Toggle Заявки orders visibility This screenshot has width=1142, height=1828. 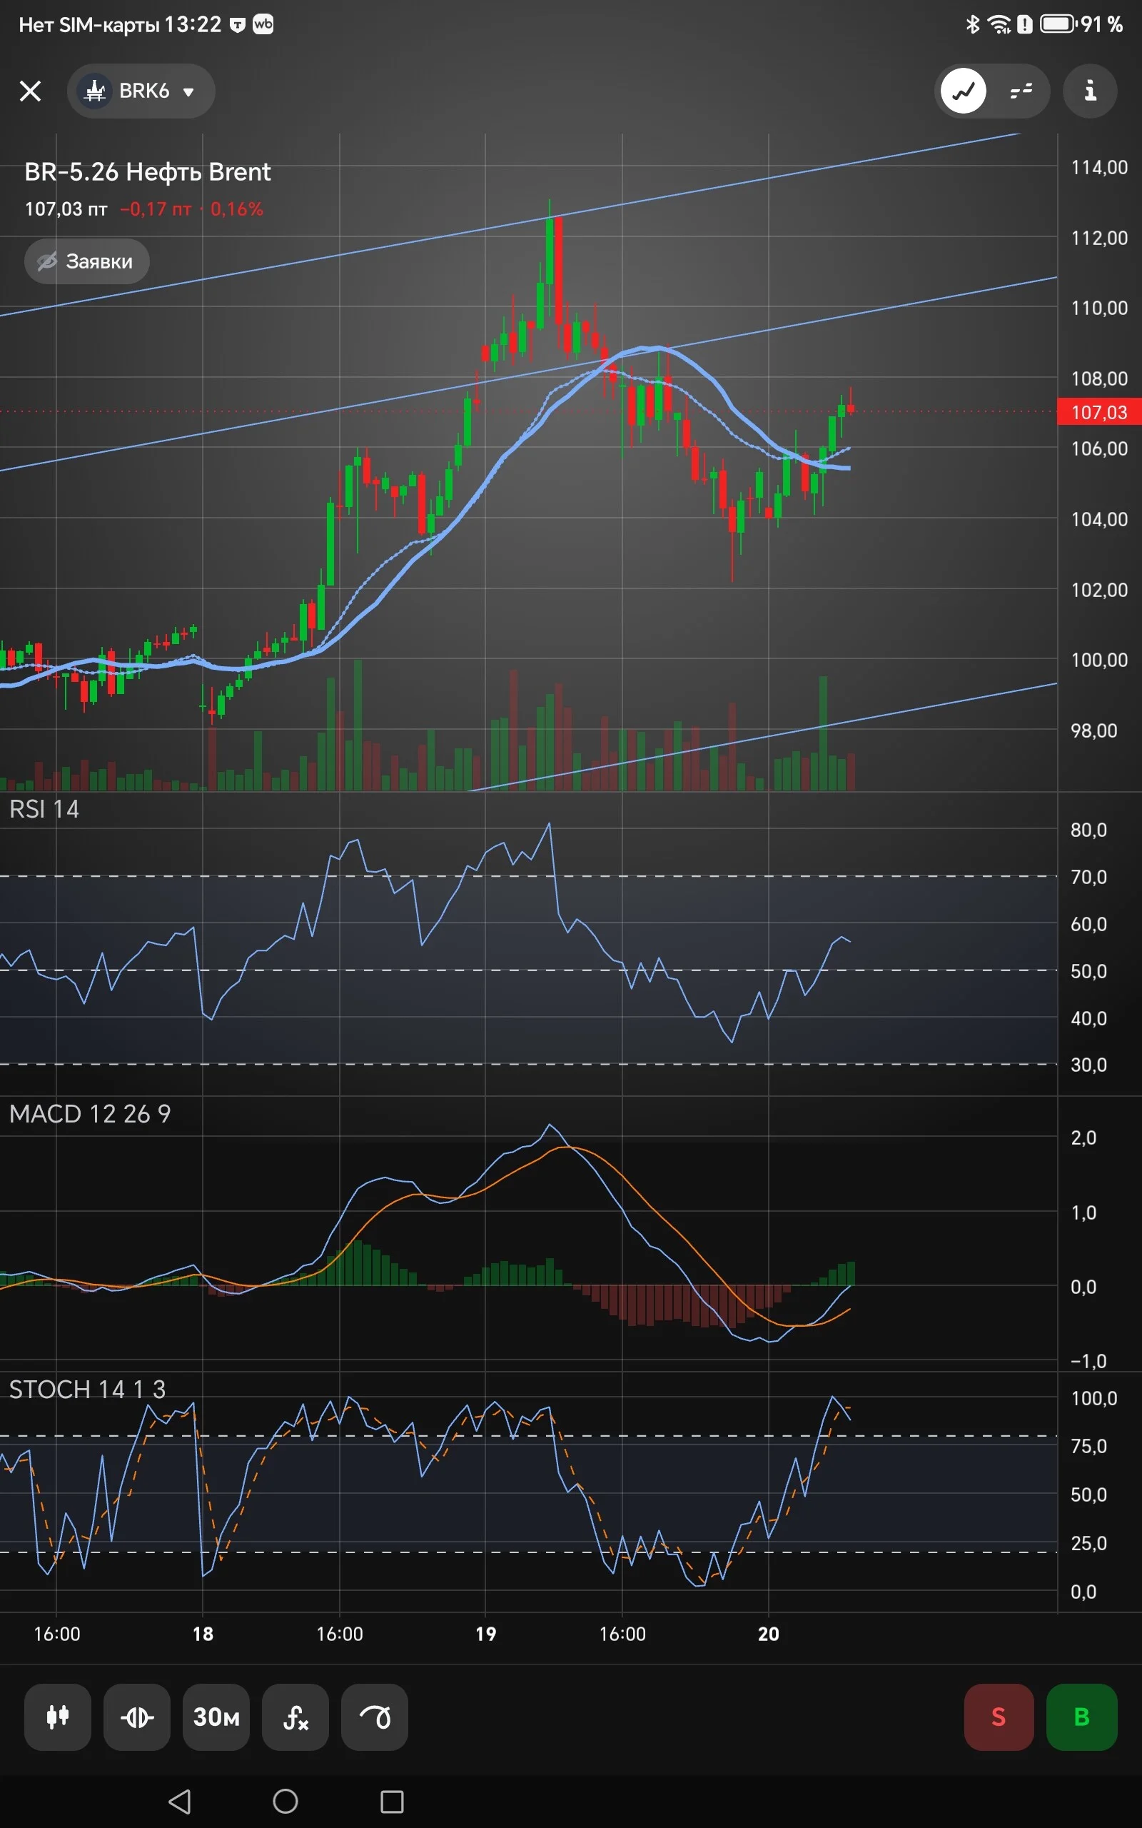tap(87, 261)
